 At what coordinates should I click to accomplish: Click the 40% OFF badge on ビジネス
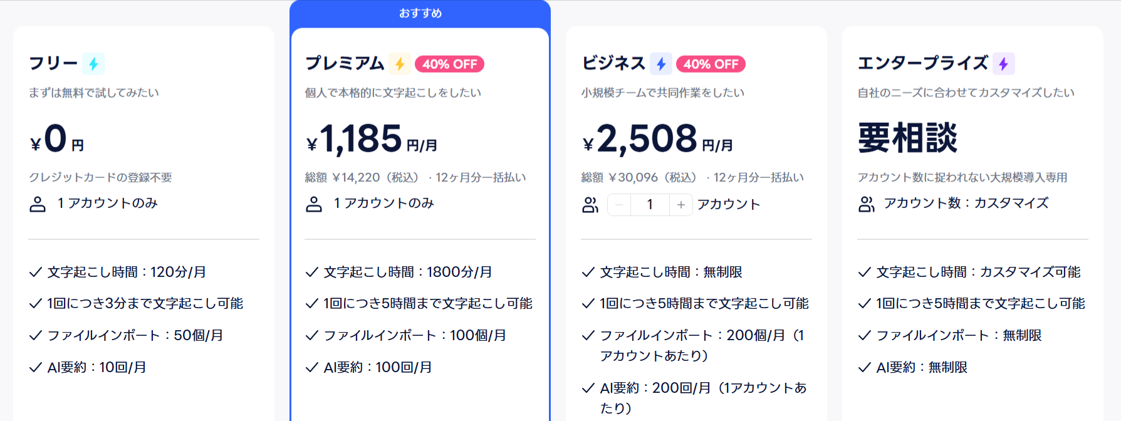[711, 64]
